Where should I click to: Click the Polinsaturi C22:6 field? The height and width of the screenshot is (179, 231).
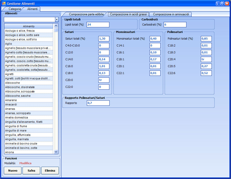(206, 73)
